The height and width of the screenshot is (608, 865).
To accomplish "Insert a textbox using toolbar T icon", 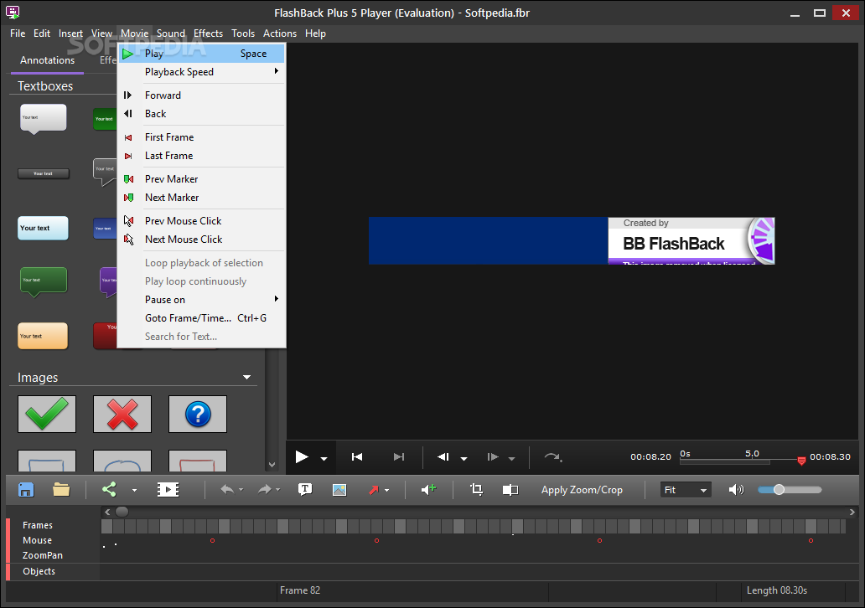I will (305, 489).
